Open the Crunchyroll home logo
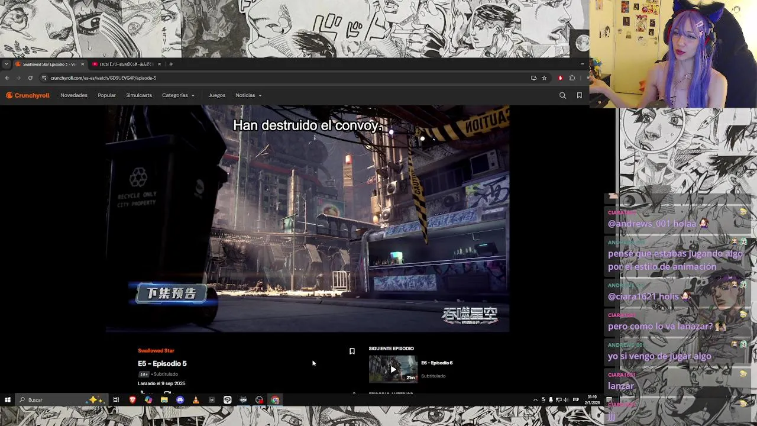The height and width of the screenshot is (426, 757). click(x=28, y=95)
